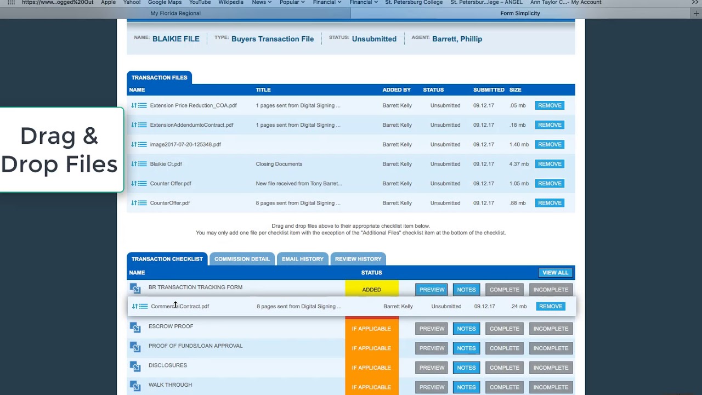
Task: Click reorder handle icon for ExtensionAddendumtoContract.pdf
Action: (139, 125)
